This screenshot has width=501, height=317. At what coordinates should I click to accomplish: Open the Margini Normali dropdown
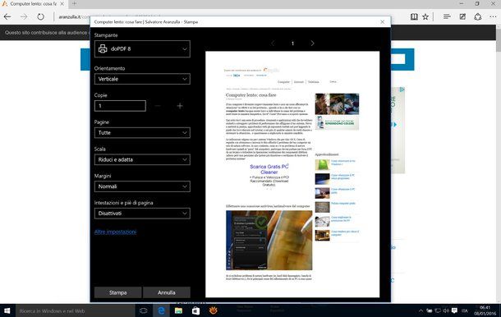tap(142, 186)
